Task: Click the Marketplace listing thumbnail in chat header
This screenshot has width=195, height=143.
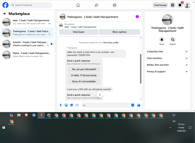Action: pos(61,25)
